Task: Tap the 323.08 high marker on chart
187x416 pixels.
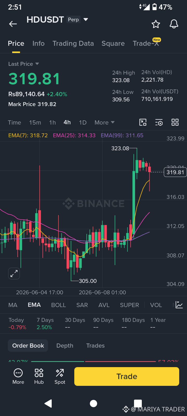Action: pyautogui.click(x=120, y=148)
